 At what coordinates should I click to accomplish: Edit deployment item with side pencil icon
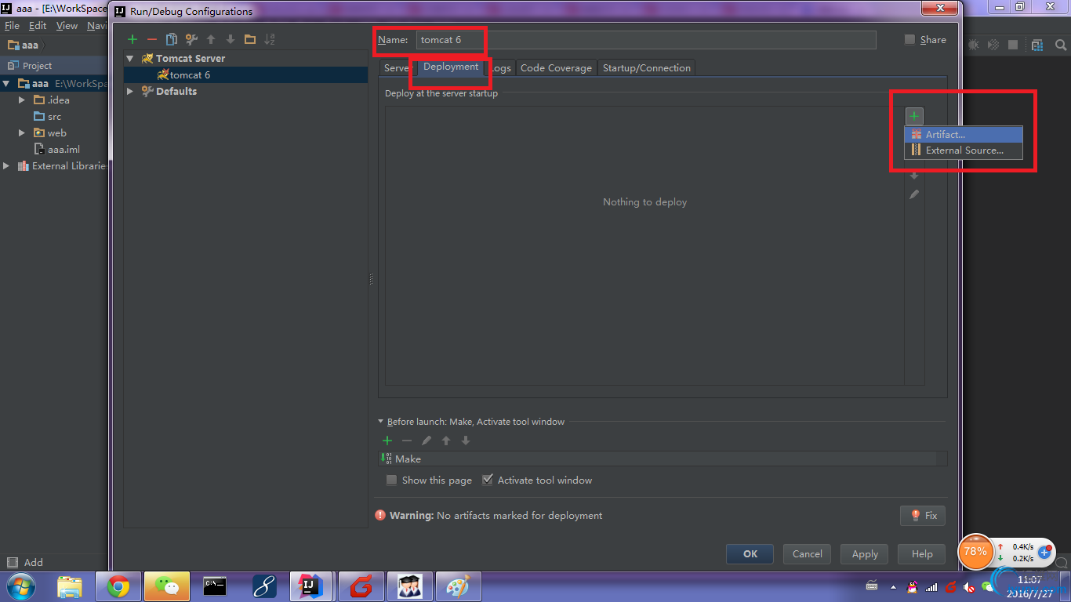pyautogui.click(x=914, y=194)
